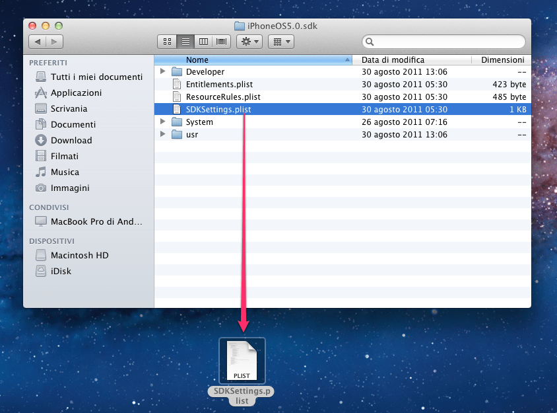Expand the usr folder
557x413 pixels.
tap(163, 134)
